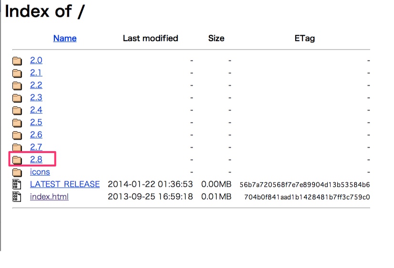Click the folder icon beside 2.8
The width and height of the screenshot is (394, 268).
click(17, 160)
